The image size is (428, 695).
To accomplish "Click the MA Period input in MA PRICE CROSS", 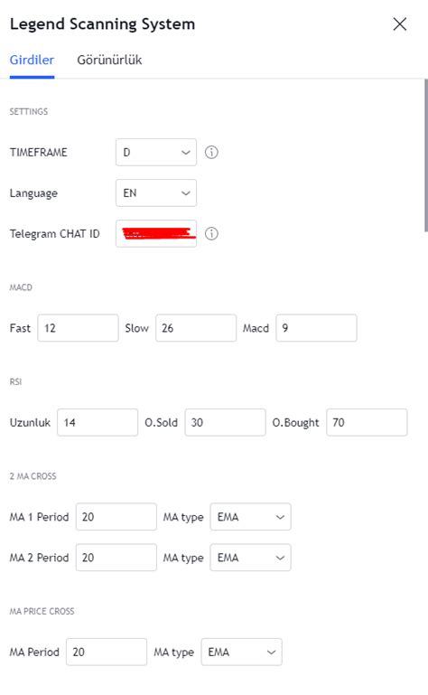I will click(x=107, y=652).
